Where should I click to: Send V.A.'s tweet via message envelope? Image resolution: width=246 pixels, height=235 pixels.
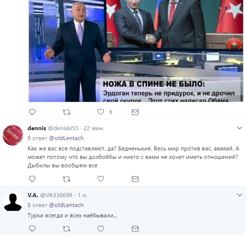click(135, 229)
